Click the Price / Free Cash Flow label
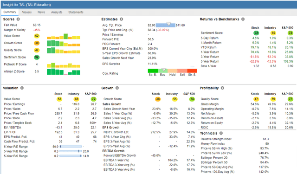297x174 pixels. [x=19, y=114]
